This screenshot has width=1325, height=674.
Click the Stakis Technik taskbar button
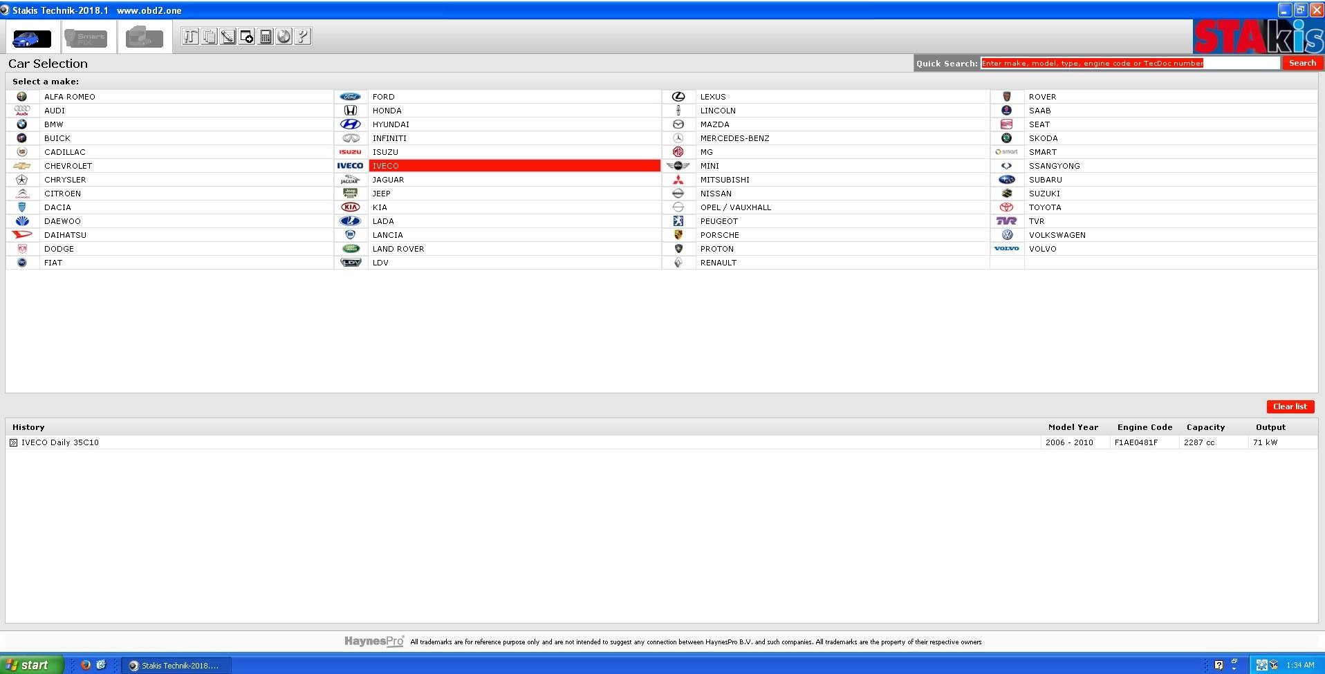click(x=176, y=666)
